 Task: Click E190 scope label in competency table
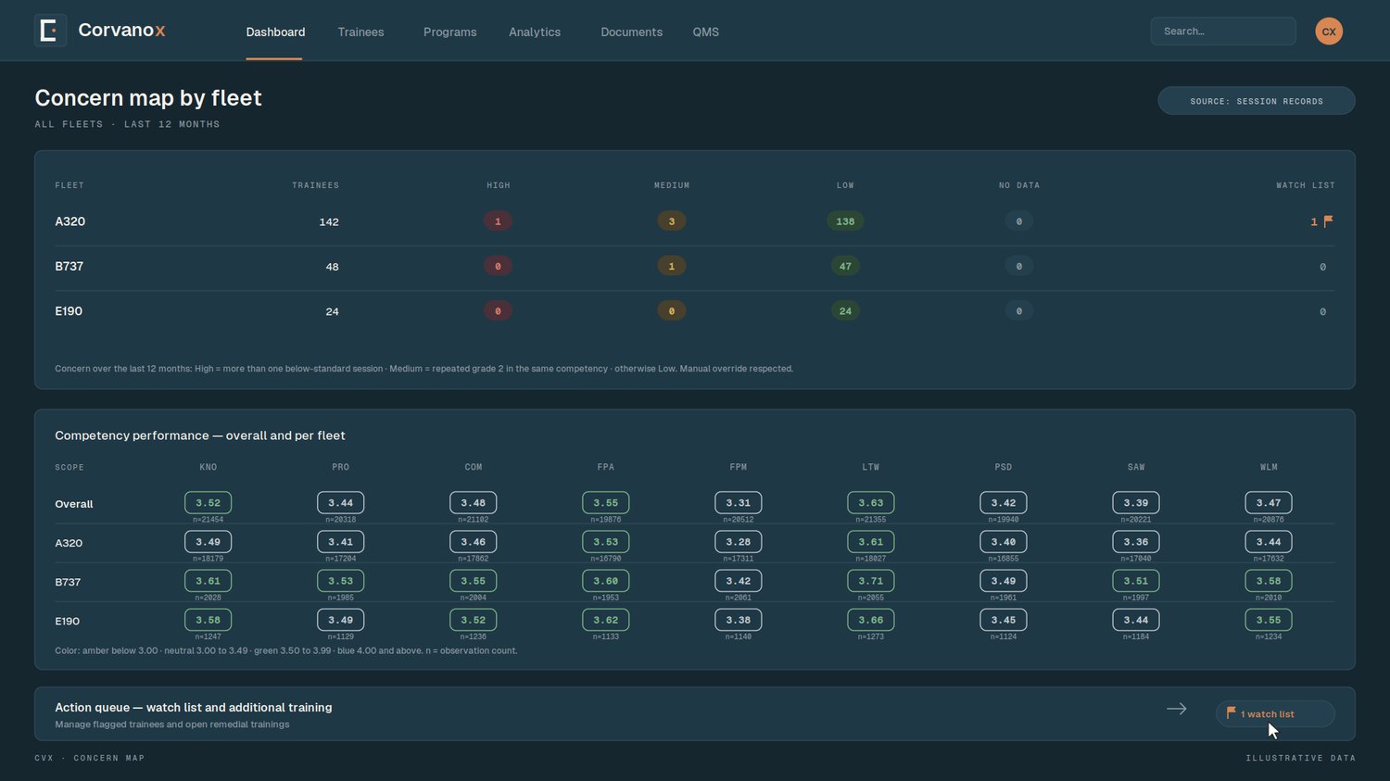(68, 621)
